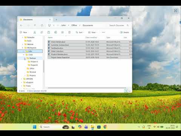Open the breadcrumb ellipsis in address bar

(x=58, y=25)
